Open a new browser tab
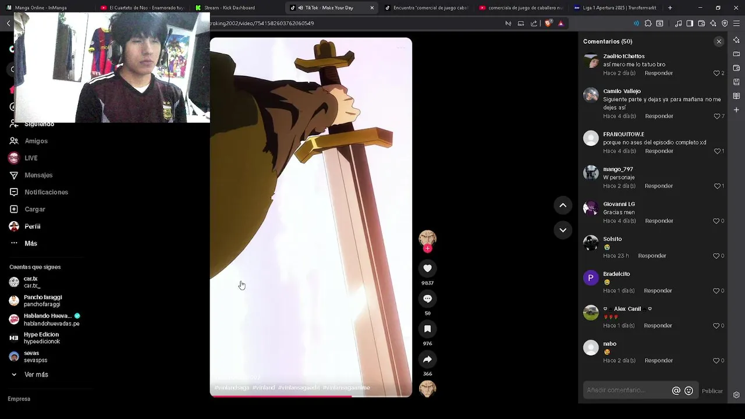This screenshot has height=419, width=745. point(670,8)
